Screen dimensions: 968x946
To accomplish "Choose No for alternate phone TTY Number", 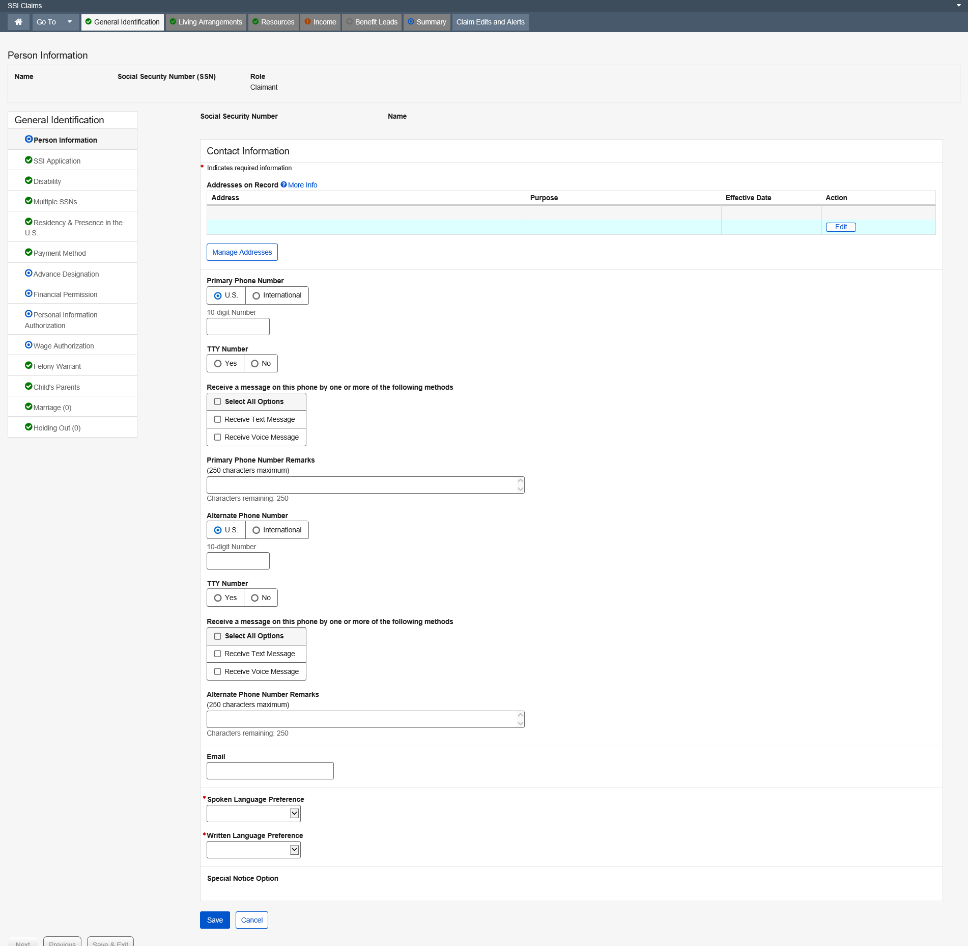I will coord(254,598).
